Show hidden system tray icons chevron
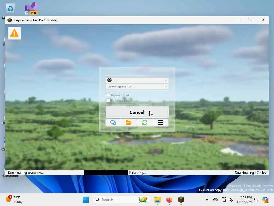 207,200
